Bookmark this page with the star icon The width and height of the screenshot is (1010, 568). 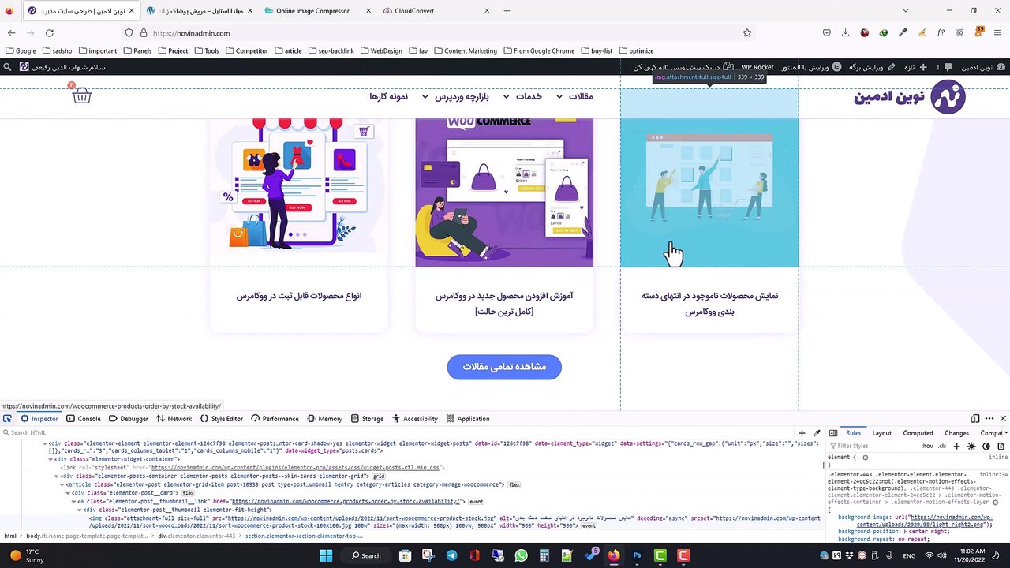click(x=747, y=33)
